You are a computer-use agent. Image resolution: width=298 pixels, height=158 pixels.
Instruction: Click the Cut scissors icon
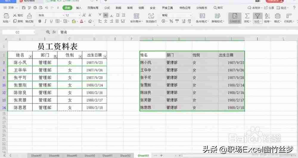click(15, 15)
